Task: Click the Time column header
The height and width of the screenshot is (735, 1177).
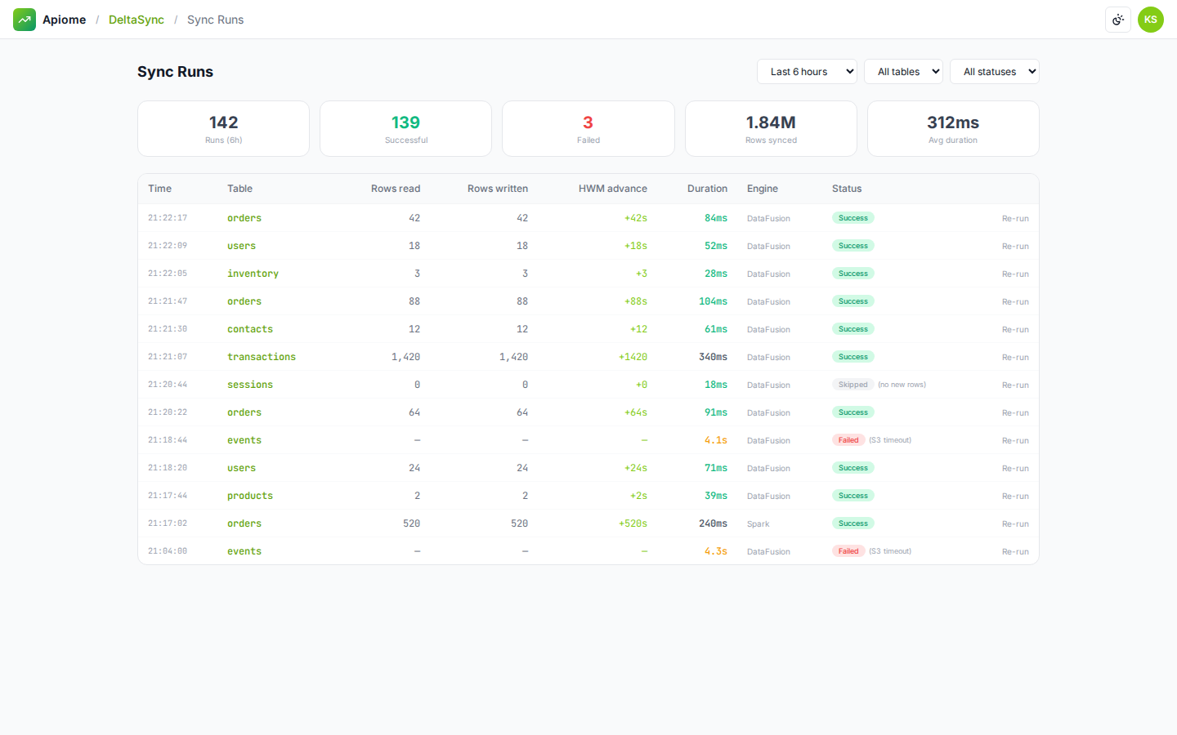Action: pos(160,189)
